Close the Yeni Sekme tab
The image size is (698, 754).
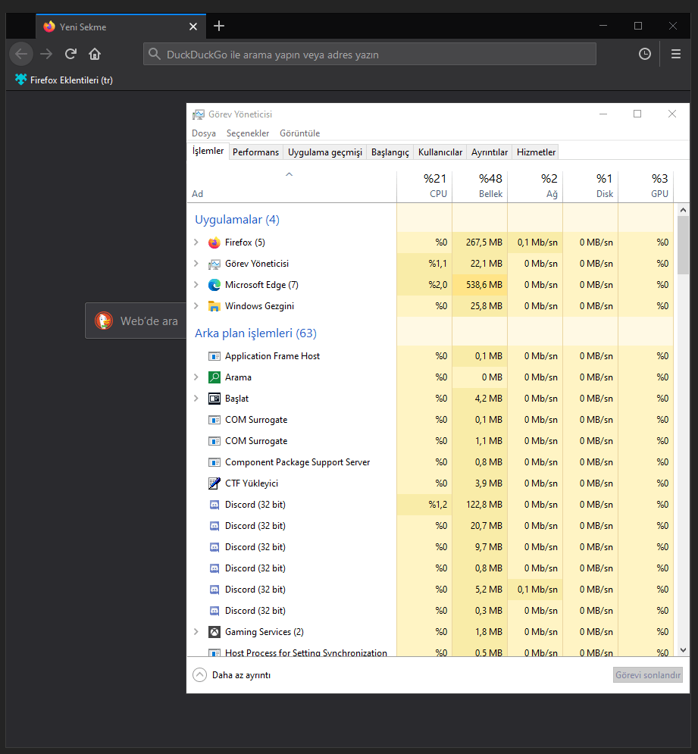tap(193, 27)
